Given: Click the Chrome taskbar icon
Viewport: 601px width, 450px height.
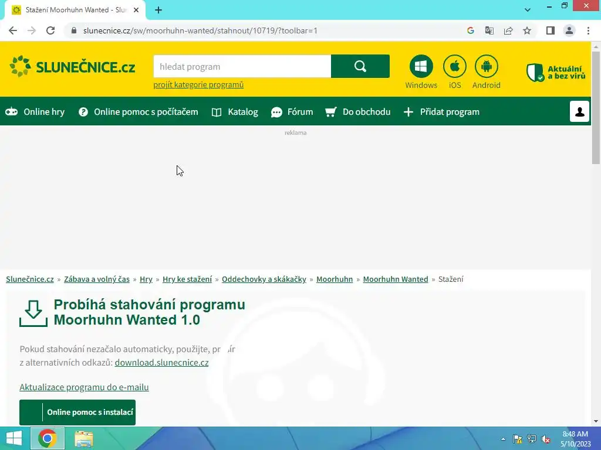Looking at the screenshot, I should 48,438.
